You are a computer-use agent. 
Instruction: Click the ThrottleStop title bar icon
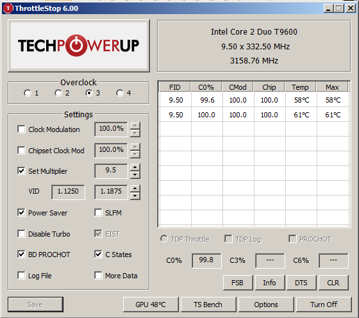coord(8,8)
